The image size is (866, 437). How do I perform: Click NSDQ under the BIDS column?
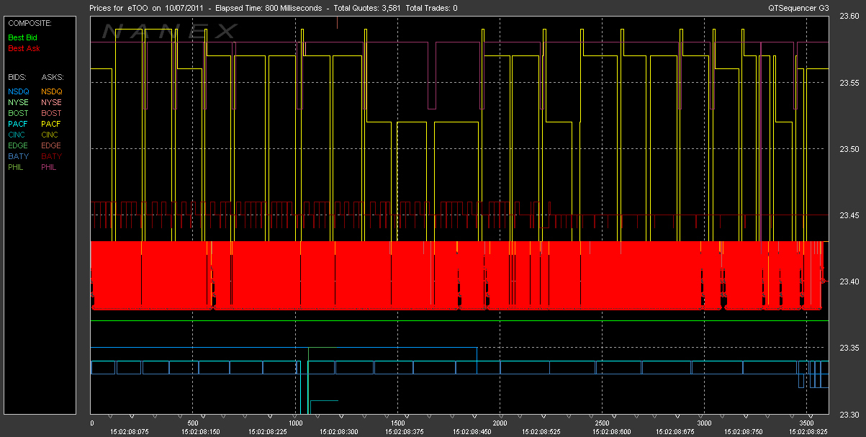pyautogui.click(x=19, y=91)
